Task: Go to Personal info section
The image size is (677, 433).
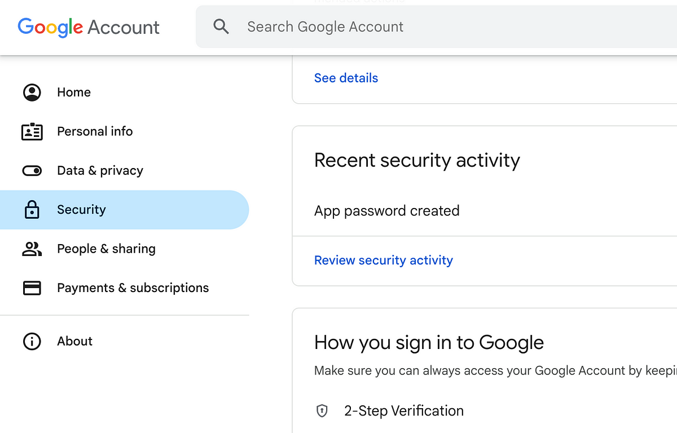Action: pyautogui.click(x=124, y=131)
